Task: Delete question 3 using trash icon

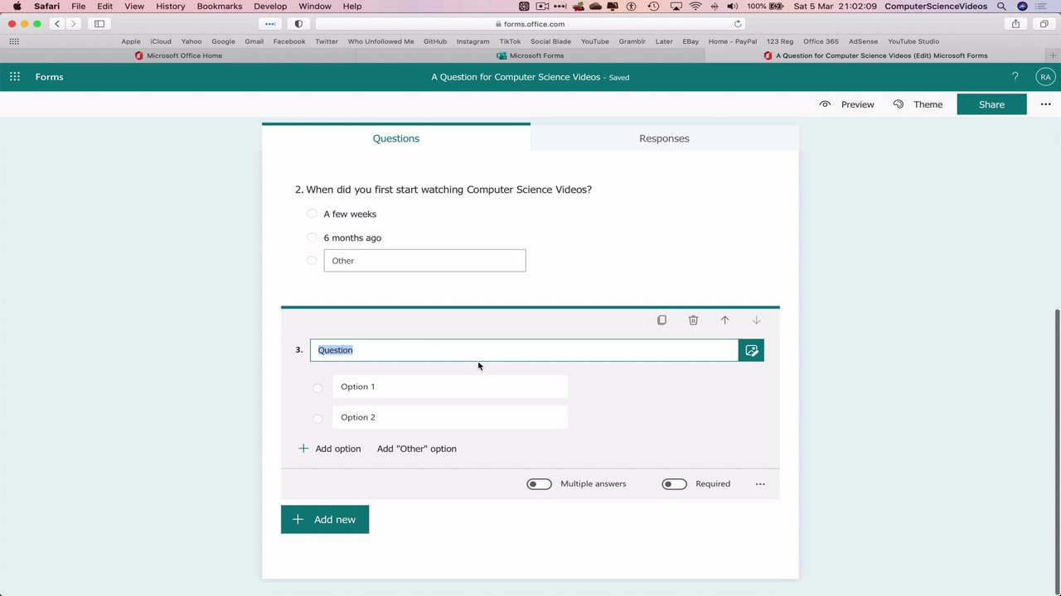Action: (693, 320)
